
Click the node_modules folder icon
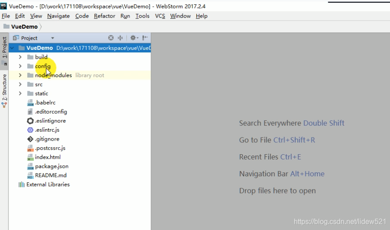pyautogui.click(x=30, y=75)
